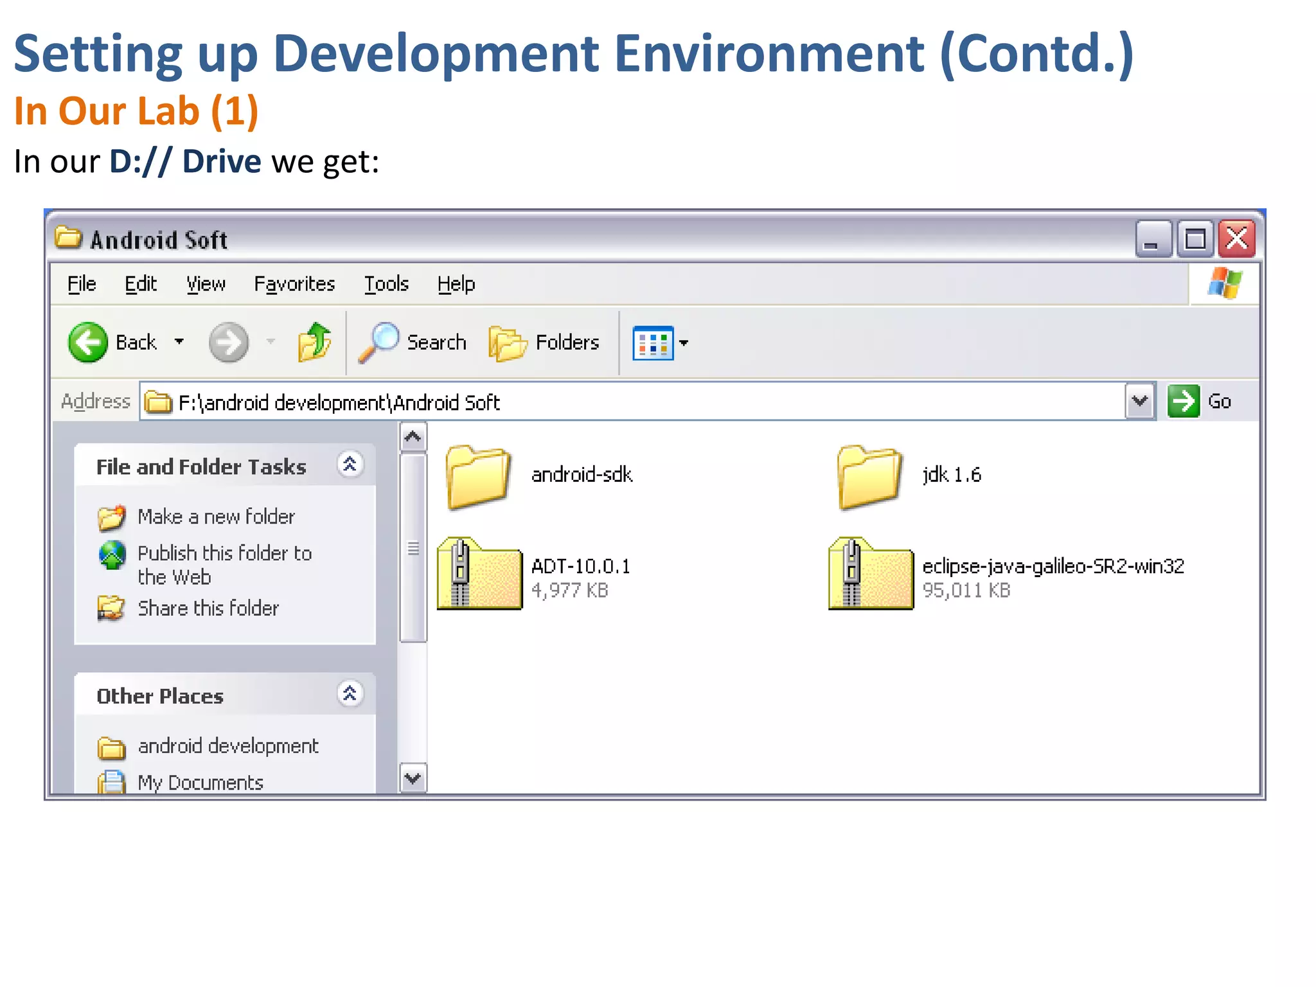Click the Make a new folder link
1316x987 pixels.
click(x=217, y=517)
